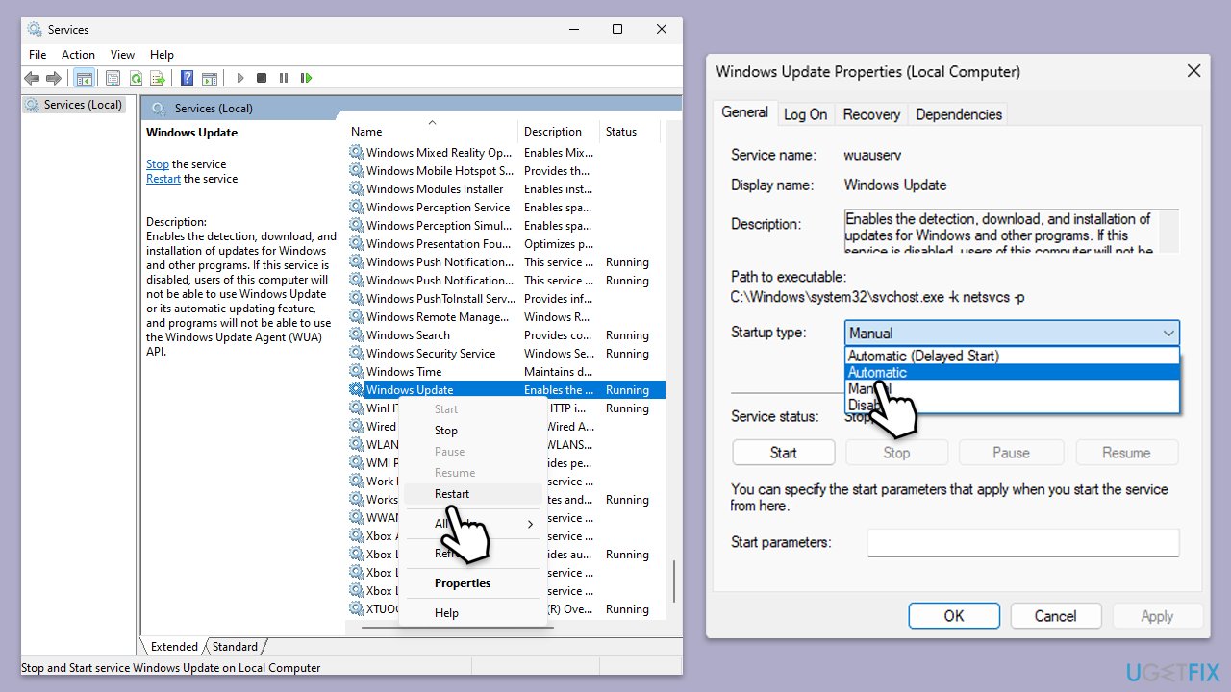1231x692 pixels.
Task: Open the Log On tab
Action: [x=805, y=114]
